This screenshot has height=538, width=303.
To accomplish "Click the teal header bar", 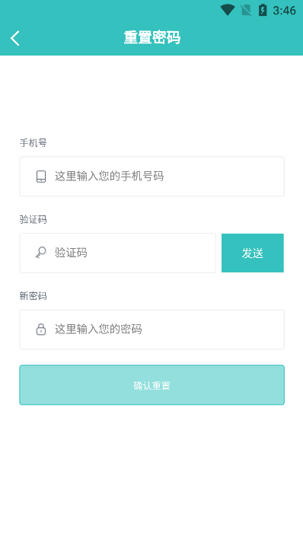I will 151,38.
